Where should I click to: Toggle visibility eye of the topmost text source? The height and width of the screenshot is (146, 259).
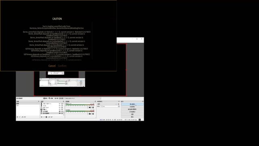tap(59, 104)
